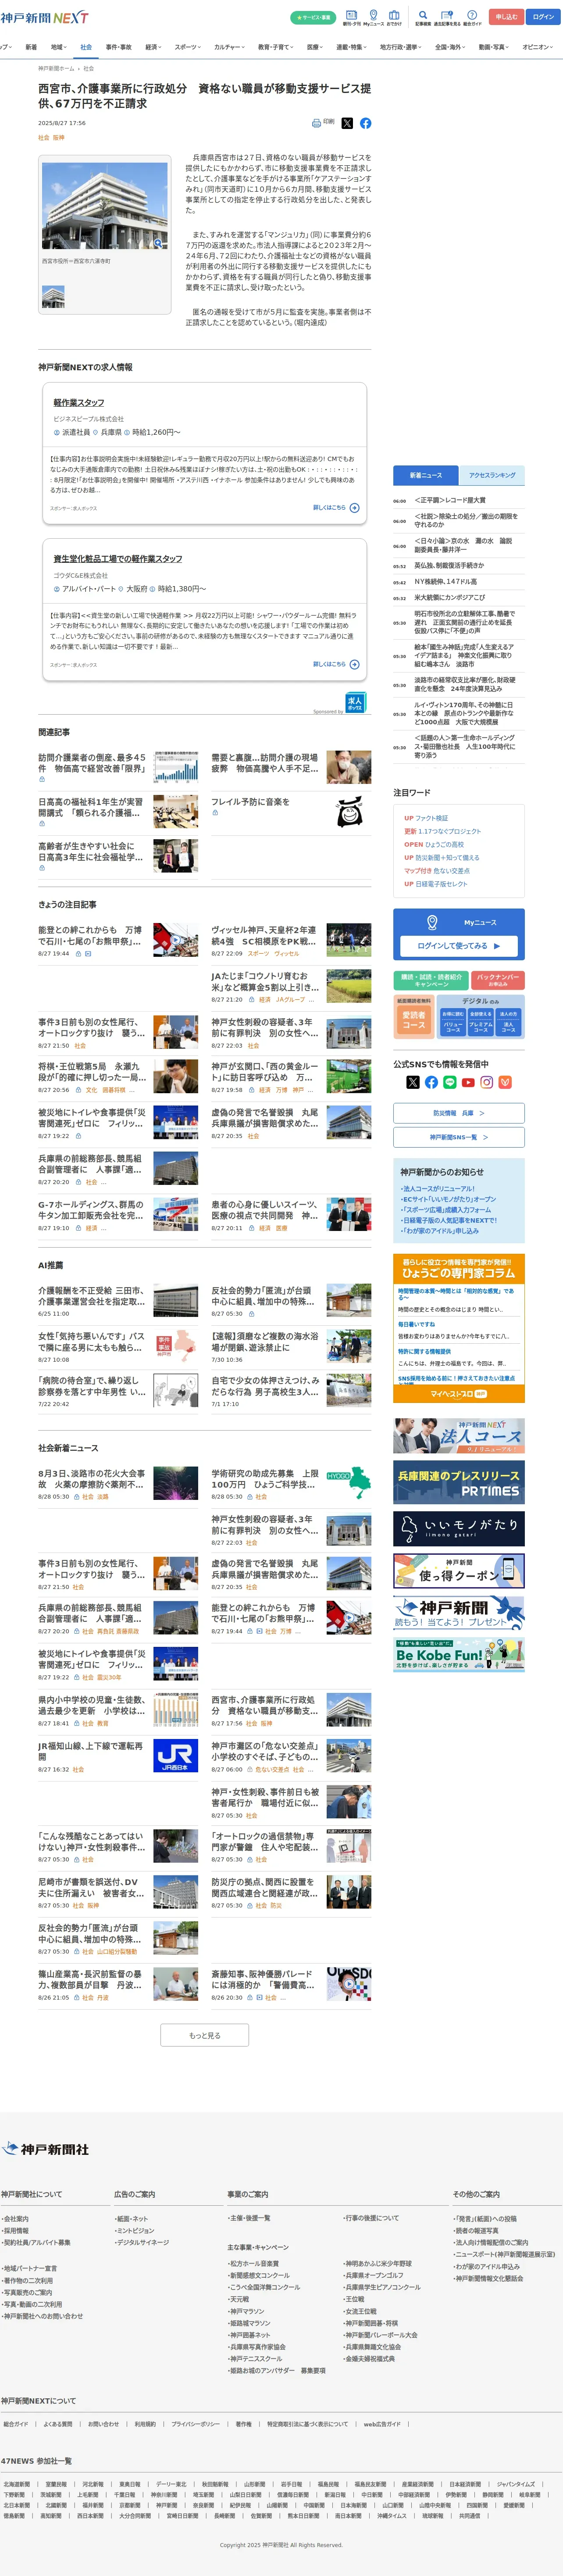This screenshot has width=563, height=2576.
Task: Open the Be Kobe Fun! banner
Action: point(458,1656)
